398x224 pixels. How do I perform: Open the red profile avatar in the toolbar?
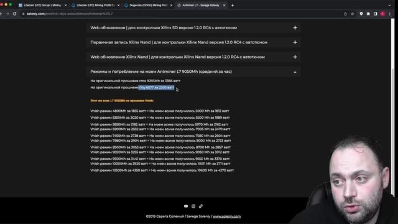click(382, 14)
